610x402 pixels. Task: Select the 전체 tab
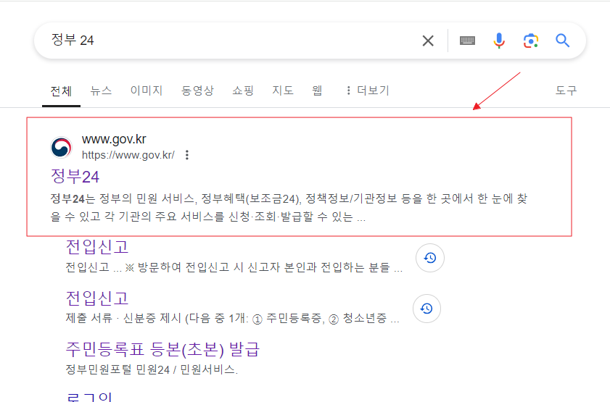(x=61, y=91)
